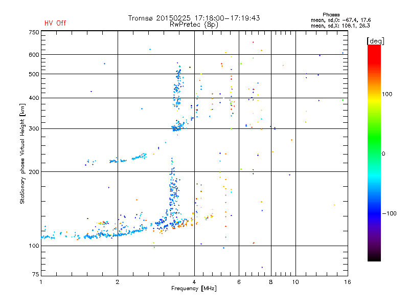Click colorbar tick label '-100'
This screenshot has height=307, width=409.
pyautogui.click(x=390, y=213)
